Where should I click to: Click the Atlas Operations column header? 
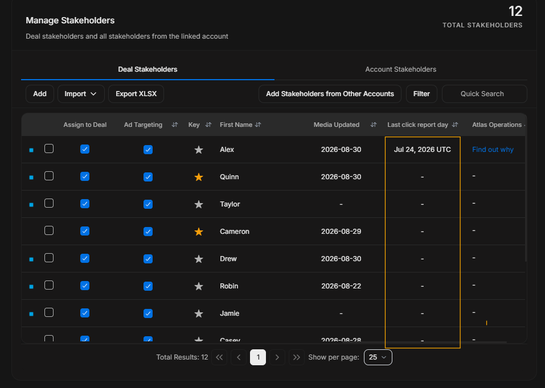(497, 125)
